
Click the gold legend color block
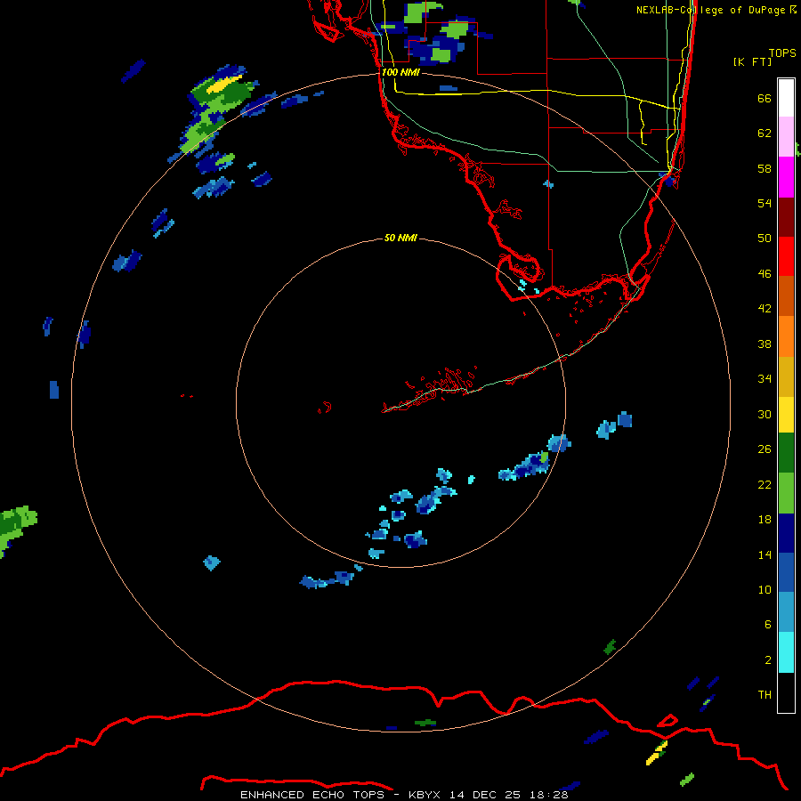click(786, 376)
